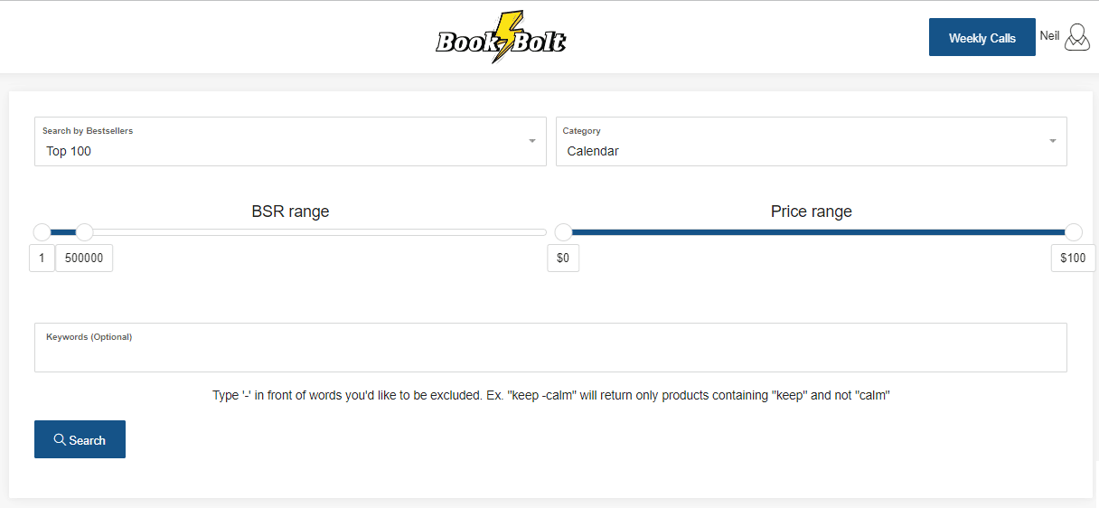1099x508 pixels.
Task: Expand the Category dropdown arrow
Action: click(1053, 141)
